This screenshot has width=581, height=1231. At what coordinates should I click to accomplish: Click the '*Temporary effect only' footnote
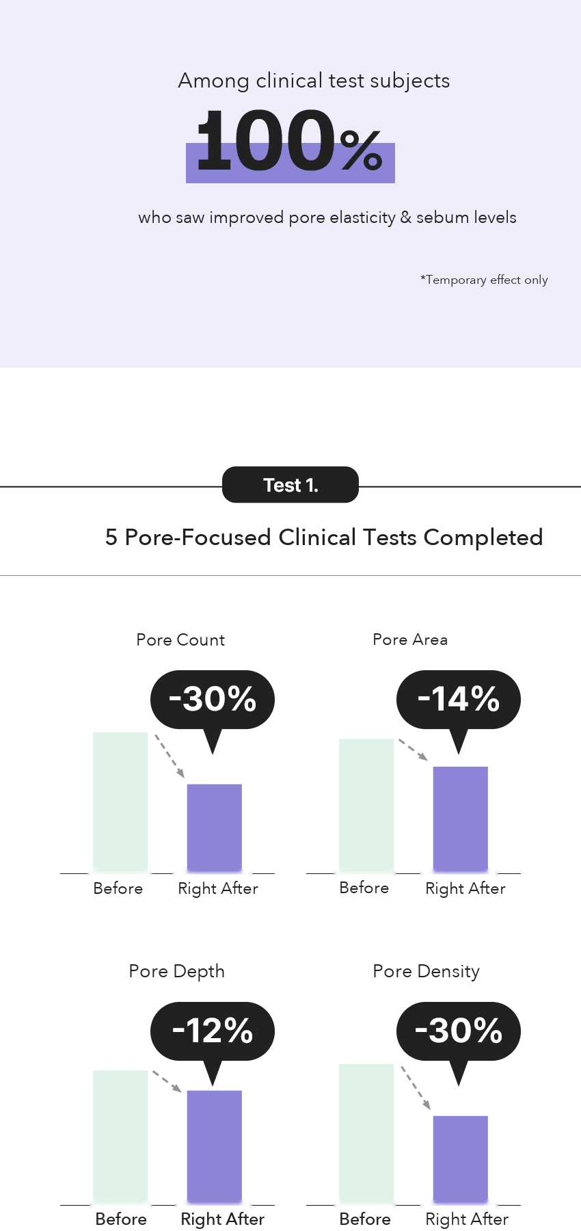[484, 280]
